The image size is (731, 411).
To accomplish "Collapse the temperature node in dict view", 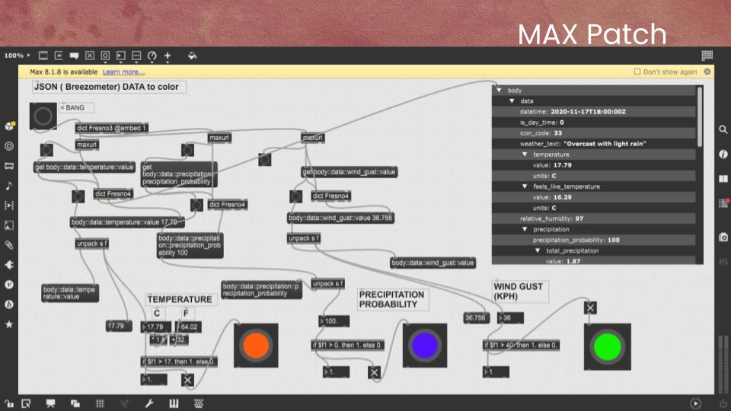I will tap(525, 155).
